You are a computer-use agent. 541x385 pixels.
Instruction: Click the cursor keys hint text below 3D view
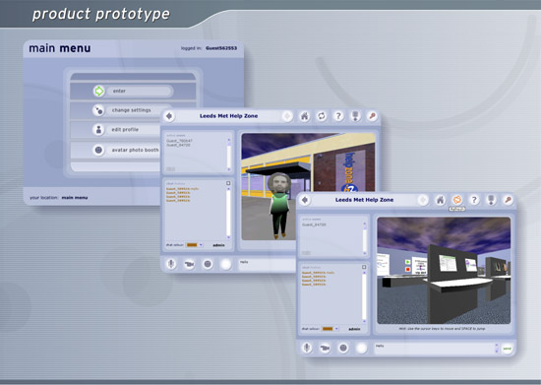[x=442, y=329]
